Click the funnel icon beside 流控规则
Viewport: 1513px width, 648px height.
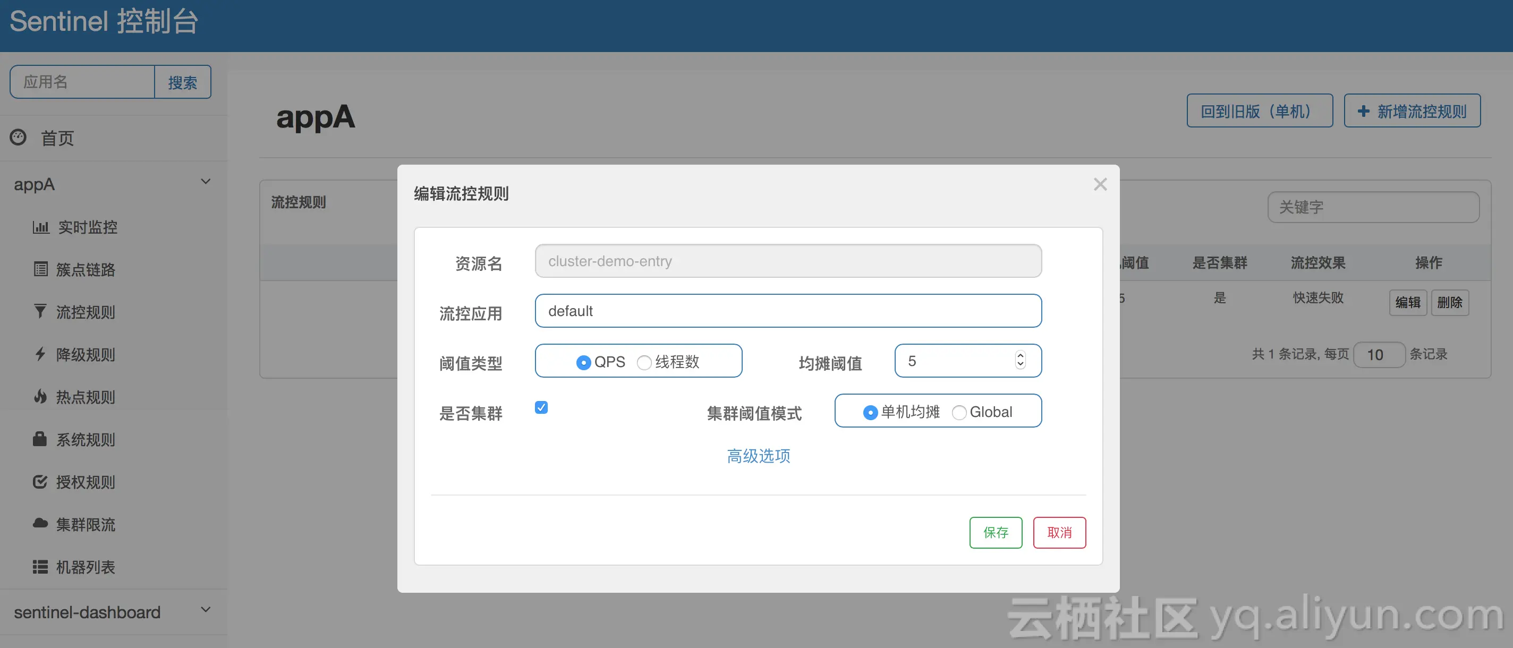[40, 311]
